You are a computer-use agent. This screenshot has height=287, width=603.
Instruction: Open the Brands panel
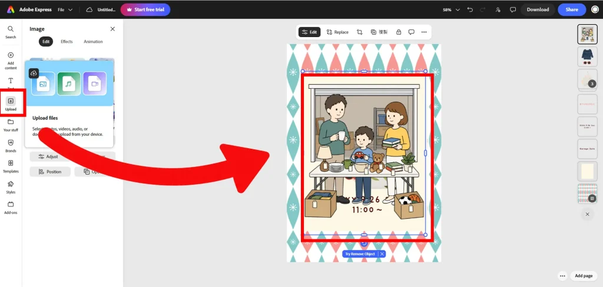[11, 146]
